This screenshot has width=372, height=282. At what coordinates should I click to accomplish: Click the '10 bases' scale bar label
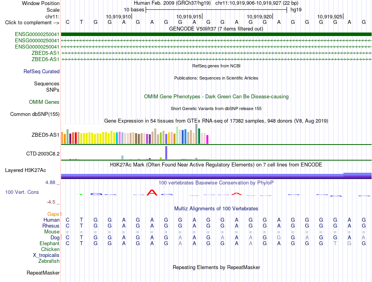tap(134, 10)
